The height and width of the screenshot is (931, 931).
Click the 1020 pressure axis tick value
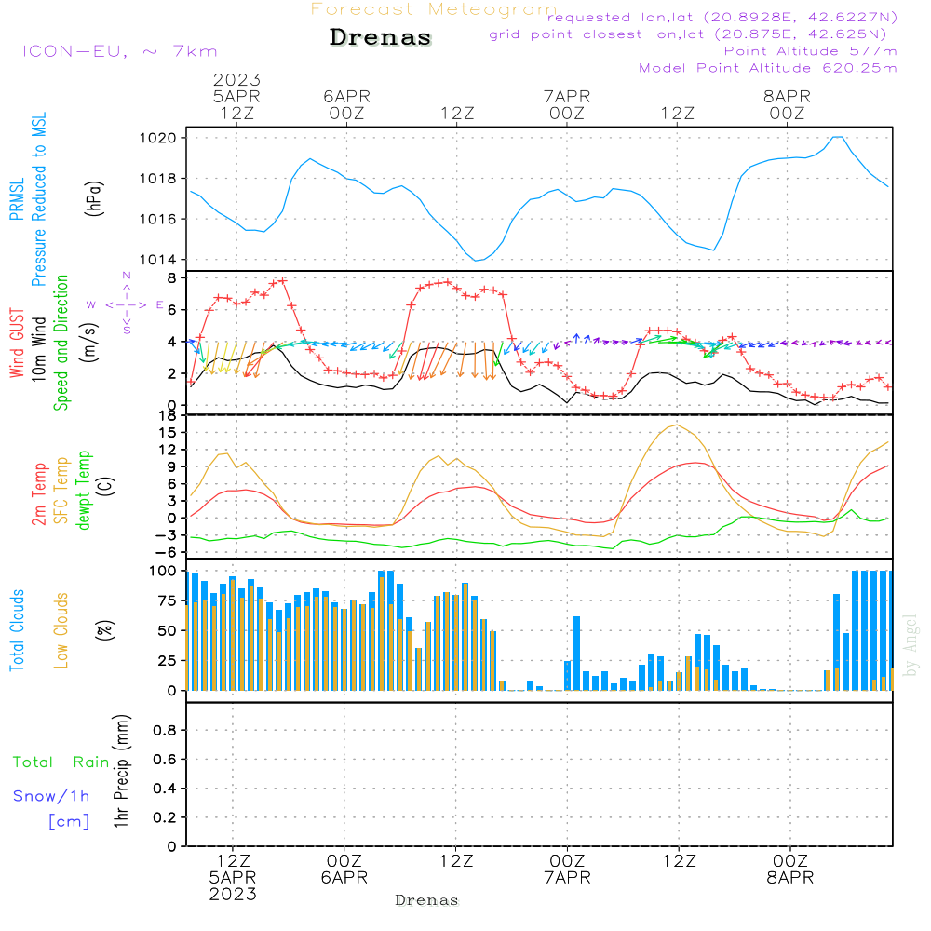click(x=158, y=139)
